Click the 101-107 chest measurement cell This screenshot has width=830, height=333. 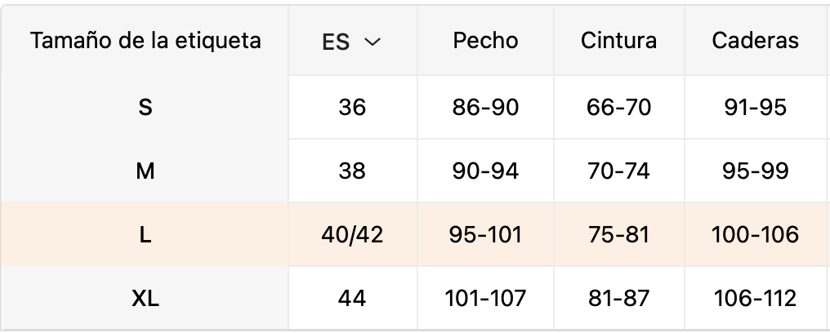point(485,299)
